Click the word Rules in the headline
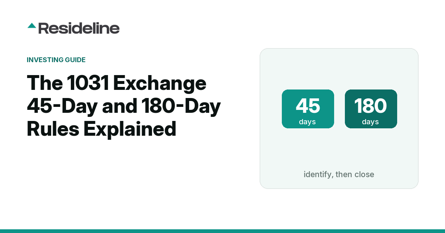445x233 pixels. 53,128
